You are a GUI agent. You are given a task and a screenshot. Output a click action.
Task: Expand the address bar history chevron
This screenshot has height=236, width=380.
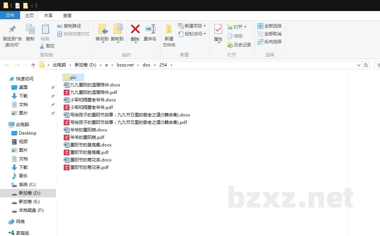[359, 65]
